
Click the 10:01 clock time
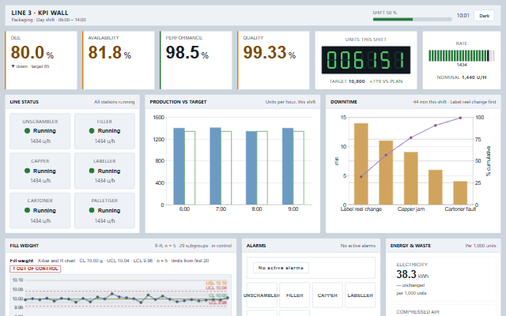click(x=463, y=16)
